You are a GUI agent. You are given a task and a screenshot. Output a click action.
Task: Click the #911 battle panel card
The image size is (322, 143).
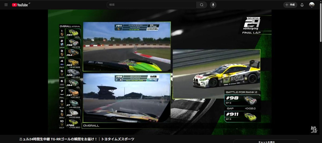point(242,117)
